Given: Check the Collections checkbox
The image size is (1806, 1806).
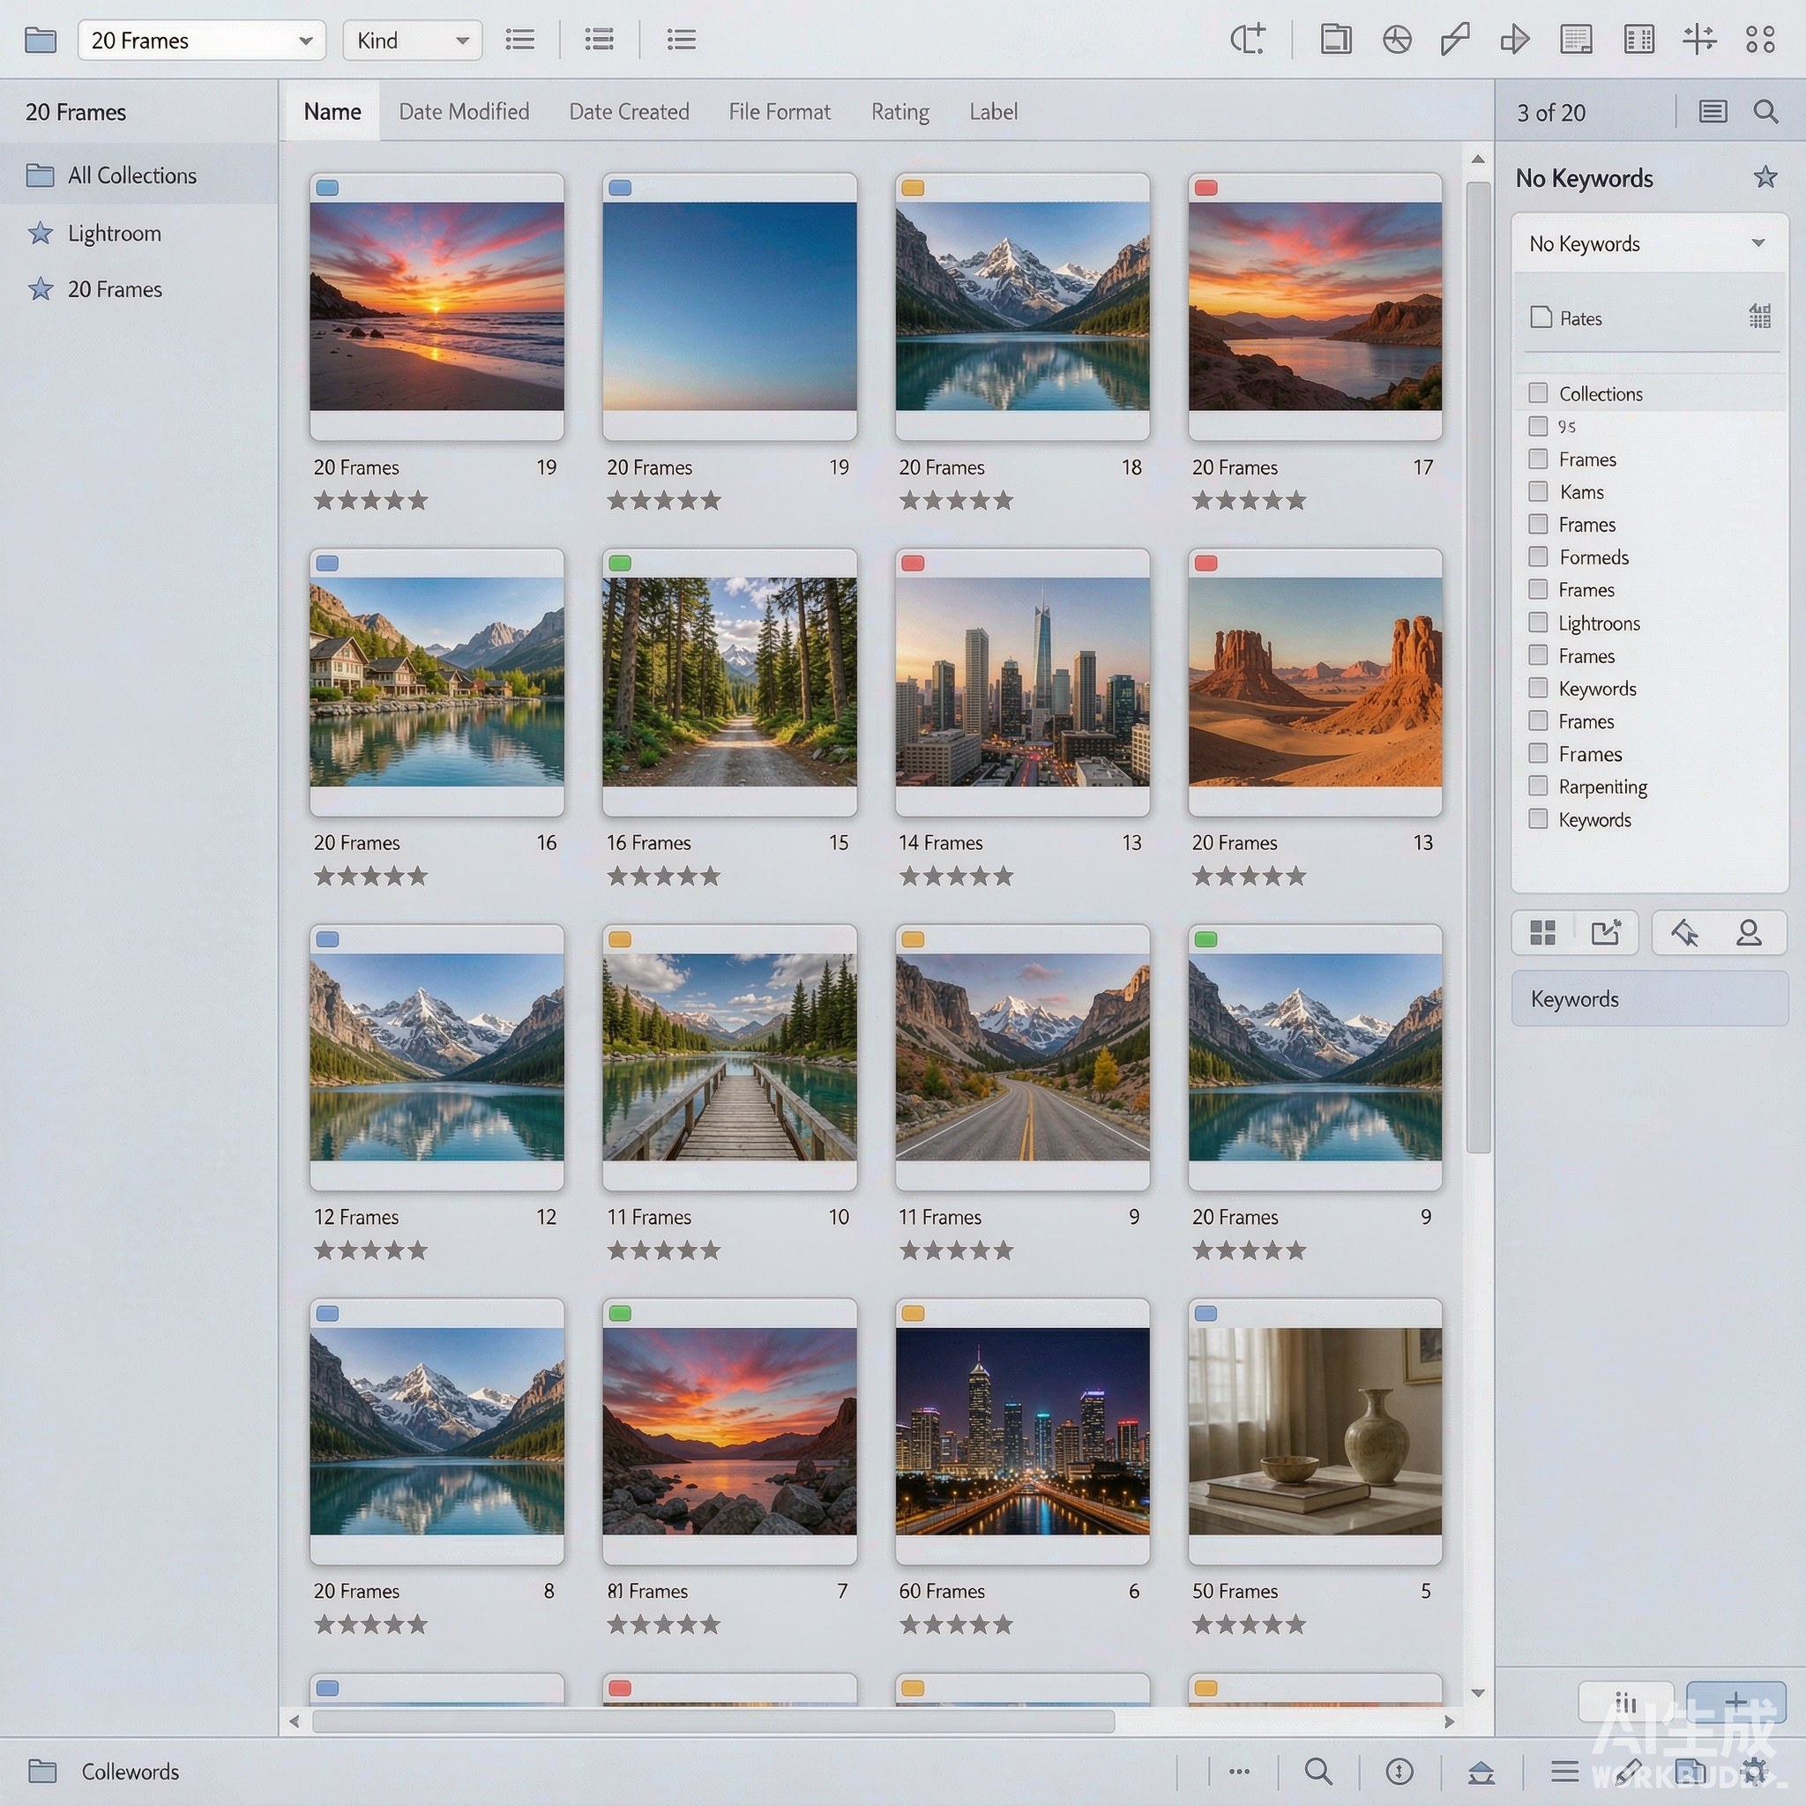Looking at the screenshot, I should click(x=1538, y=392).
